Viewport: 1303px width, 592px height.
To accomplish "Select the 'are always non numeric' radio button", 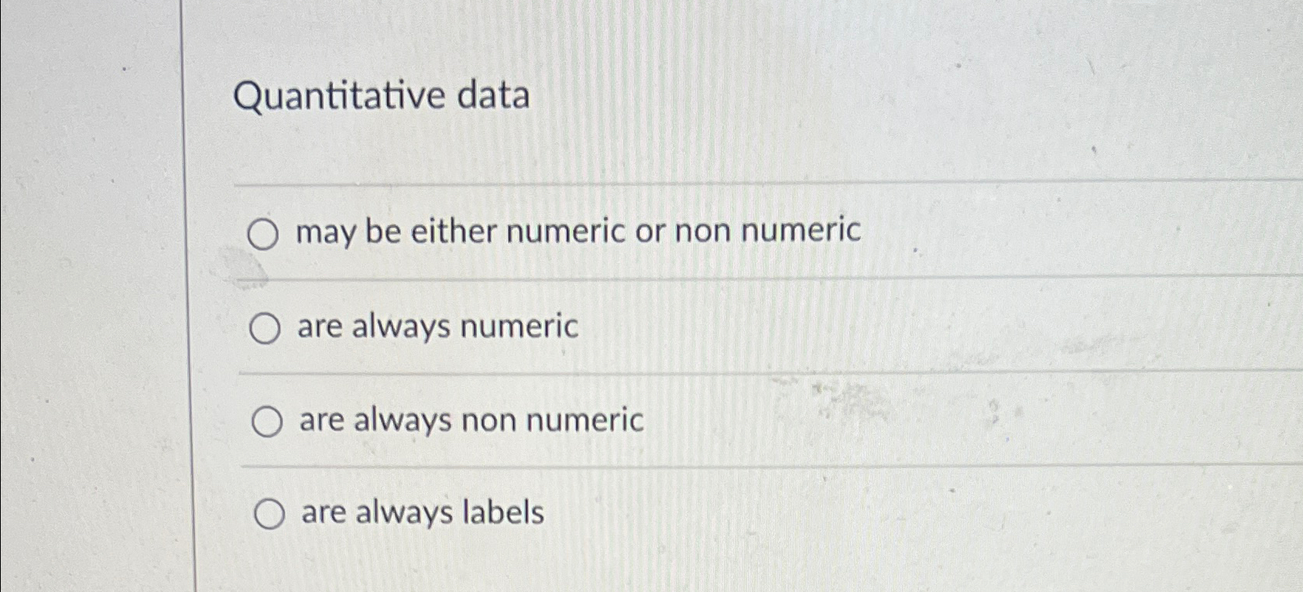I will coord(269,420).
